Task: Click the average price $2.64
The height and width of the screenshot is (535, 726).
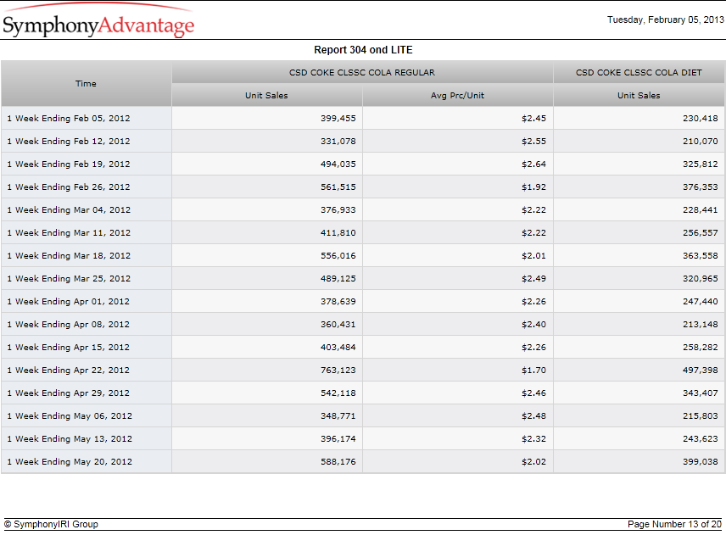Action: coord(533,164)
